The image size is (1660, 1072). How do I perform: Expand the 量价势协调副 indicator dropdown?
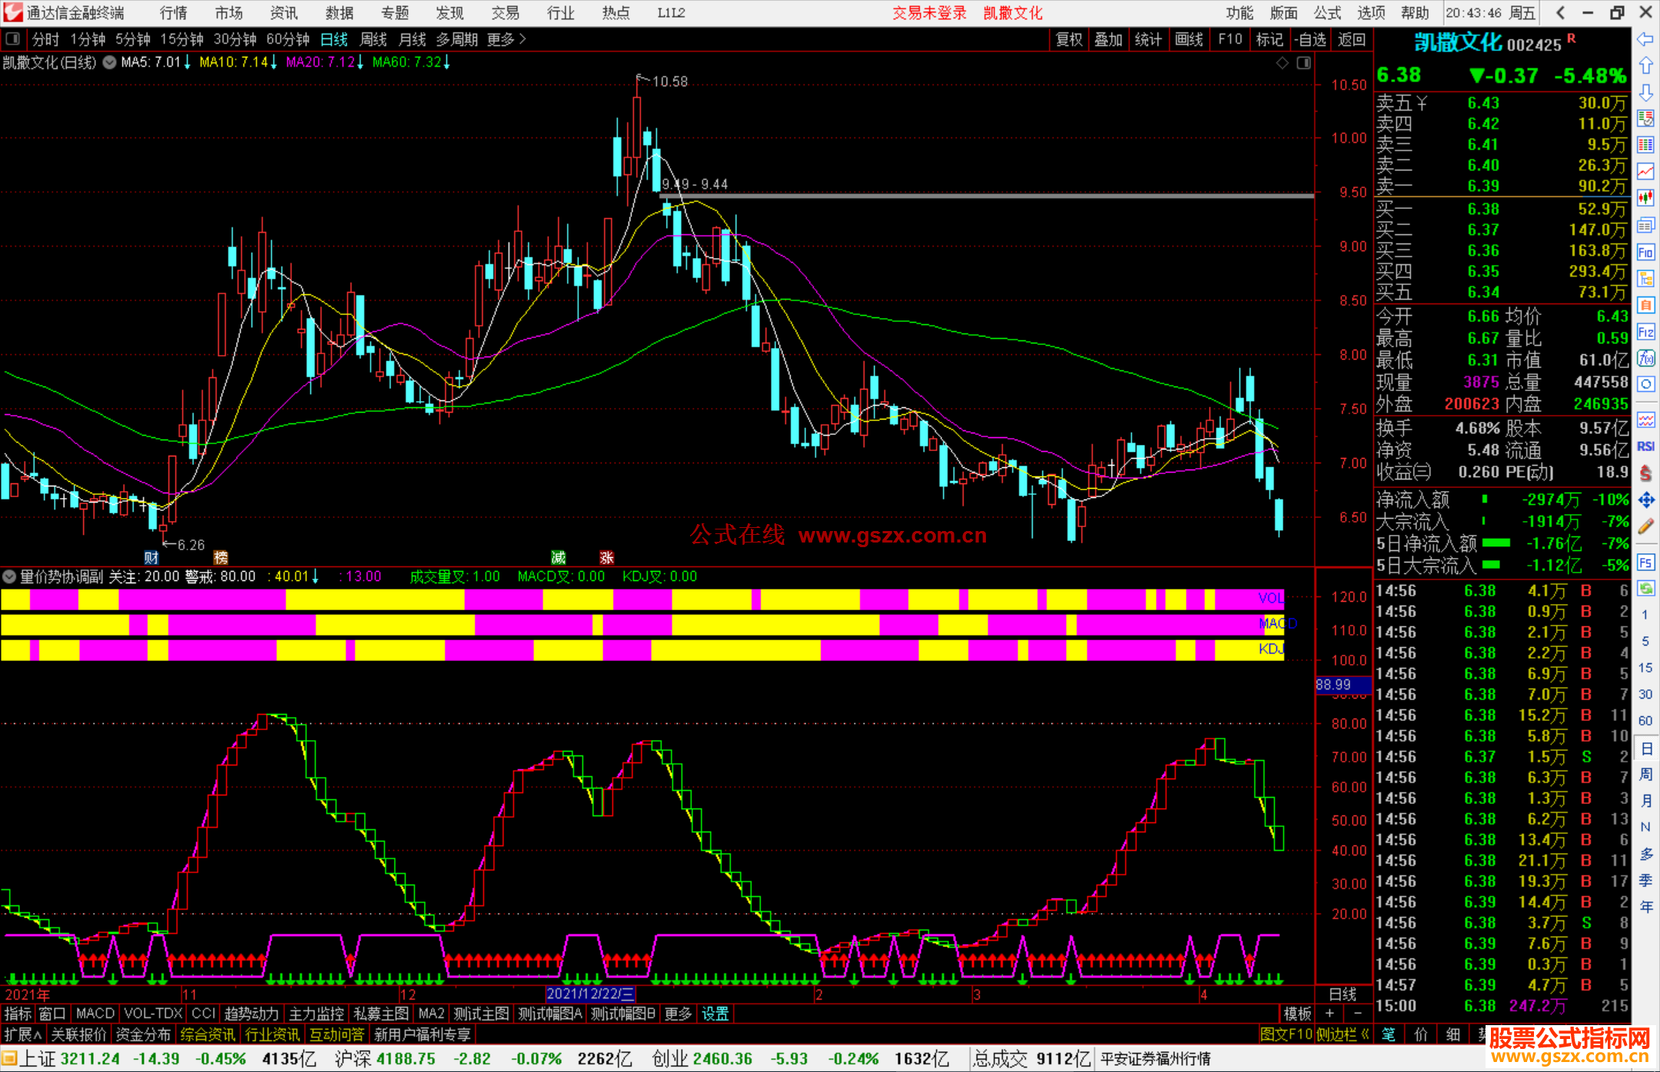(x=9, y=576)
